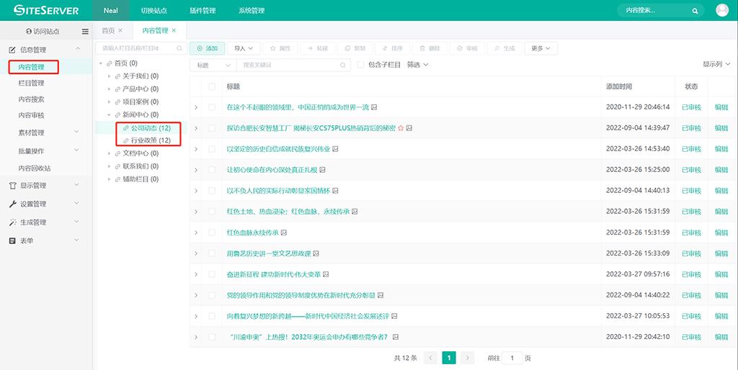738x370 pixels.
Task: Click the magnifier icon in 内容搜索 box
Action: (695, 11)
